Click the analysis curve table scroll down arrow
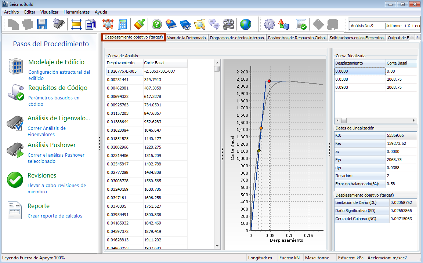 [217, 246]
